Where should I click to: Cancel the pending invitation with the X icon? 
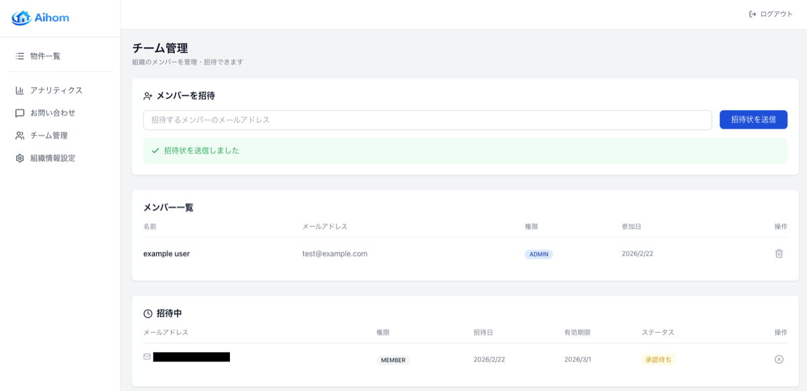coord(779,359)
